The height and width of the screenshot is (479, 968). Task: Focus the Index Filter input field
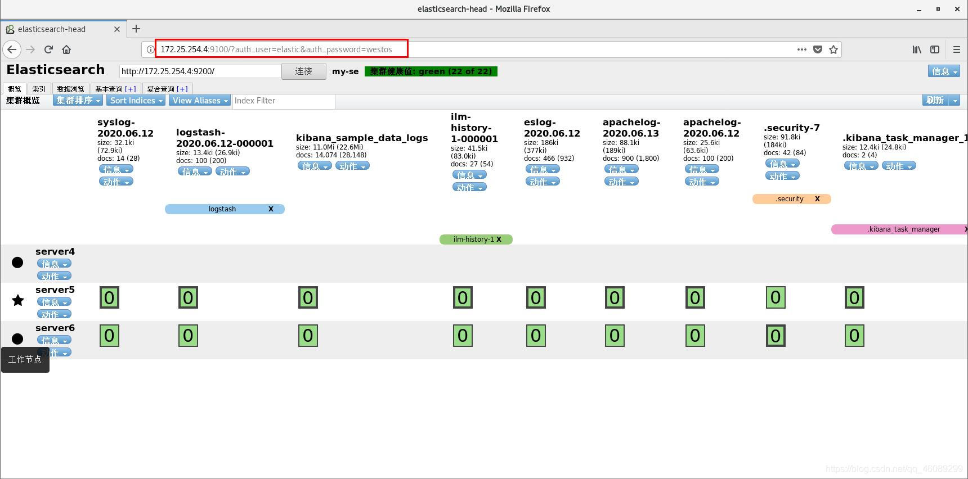click(x=284, y=101)
